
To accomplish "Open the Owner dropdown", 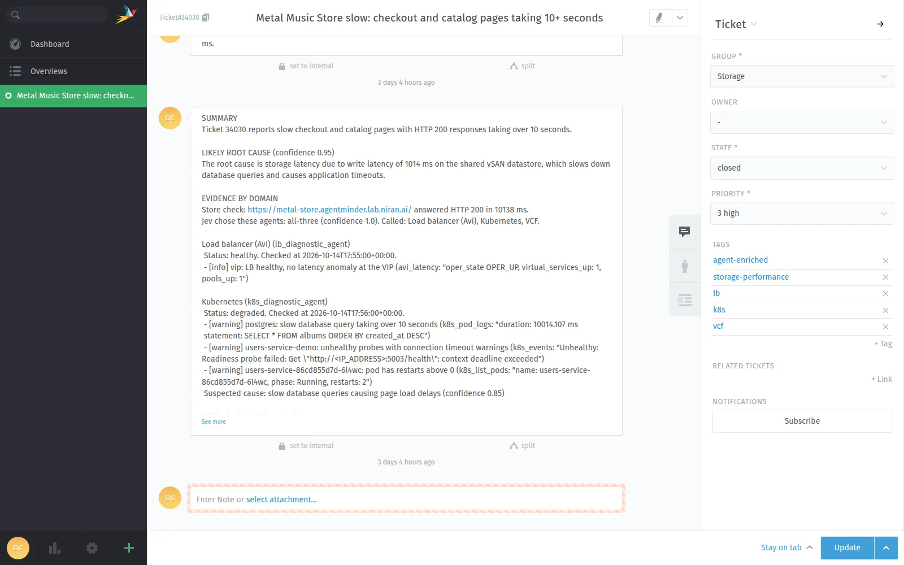I will coord(802,122).
